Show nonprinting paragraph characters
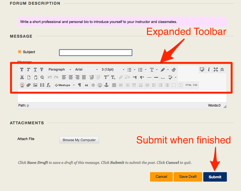Screen dimensions: 241x191 tap(80, 85)
